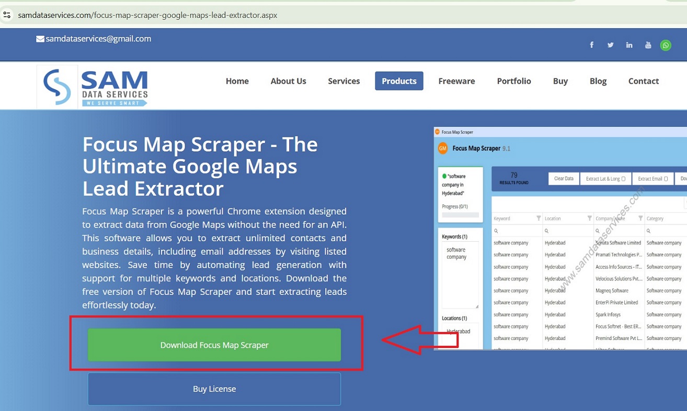The width and height of the screenshot is (687, 411).
Task: Open the Facebook icon in the header
Action: click(591, 45)
